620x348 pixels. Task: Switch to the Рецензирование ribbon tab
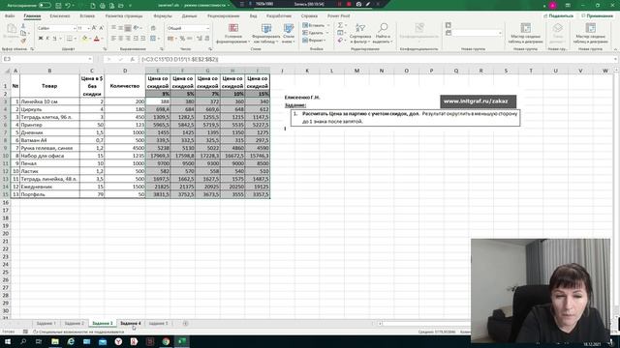223,15
